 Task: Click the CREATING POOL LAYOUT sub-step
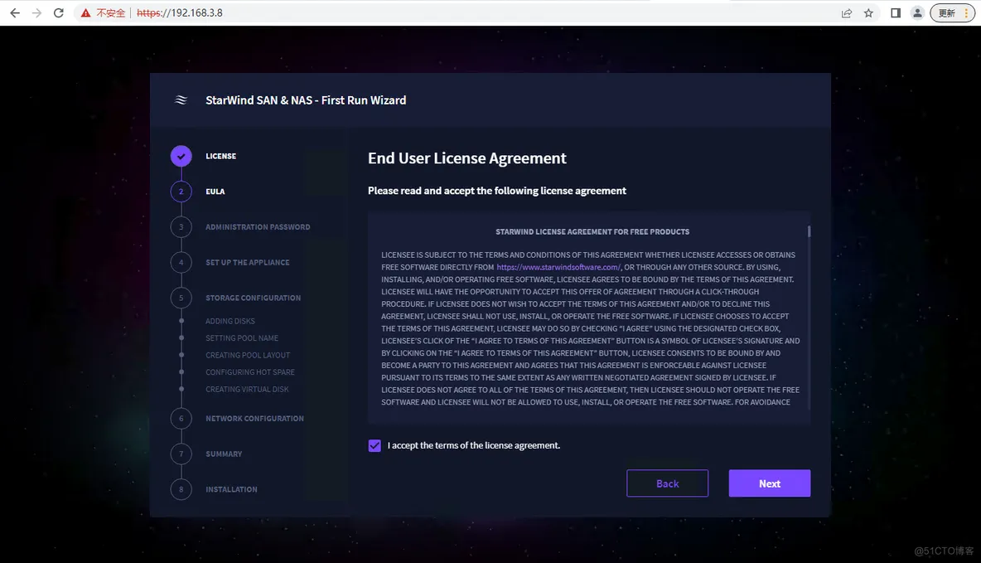pyautogui.click(x=248, y=355)
